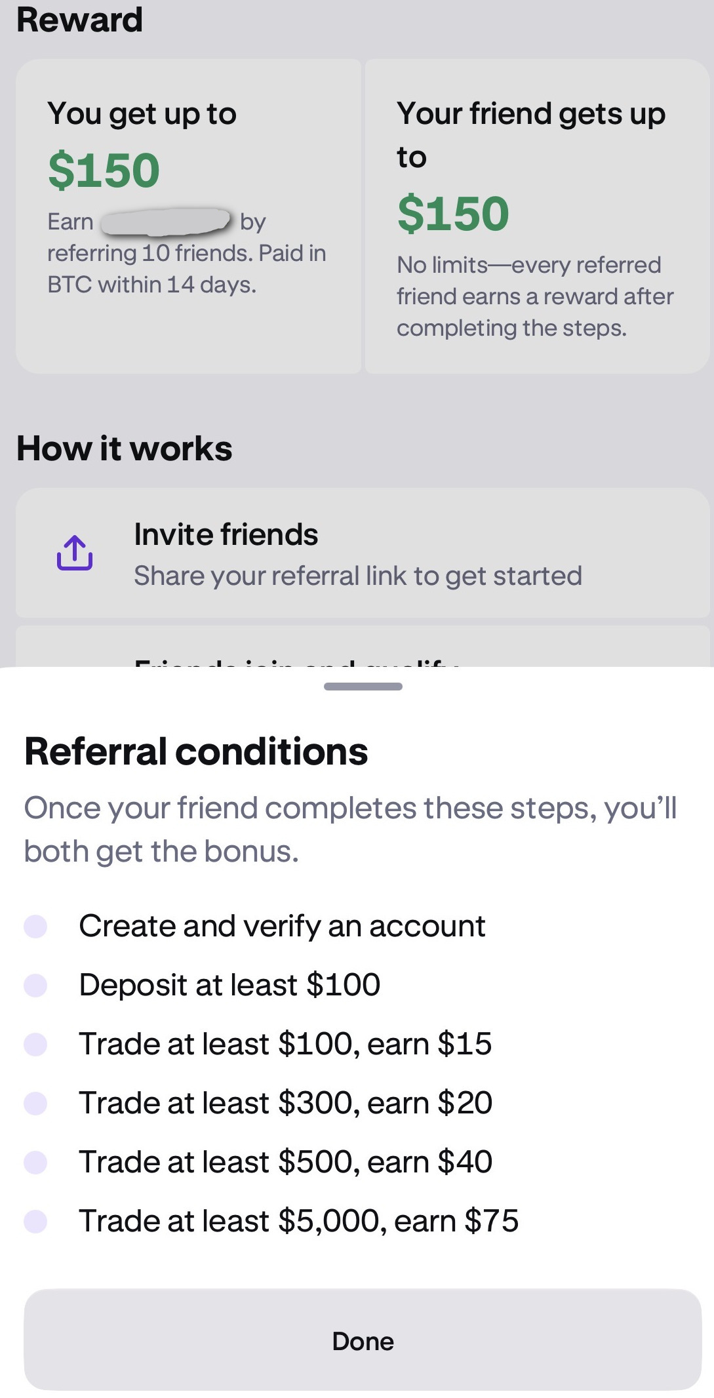Select the 'Your friend gets up to $150' card
This screenshot has width=714, height=1398.
(x=532, y=216)
